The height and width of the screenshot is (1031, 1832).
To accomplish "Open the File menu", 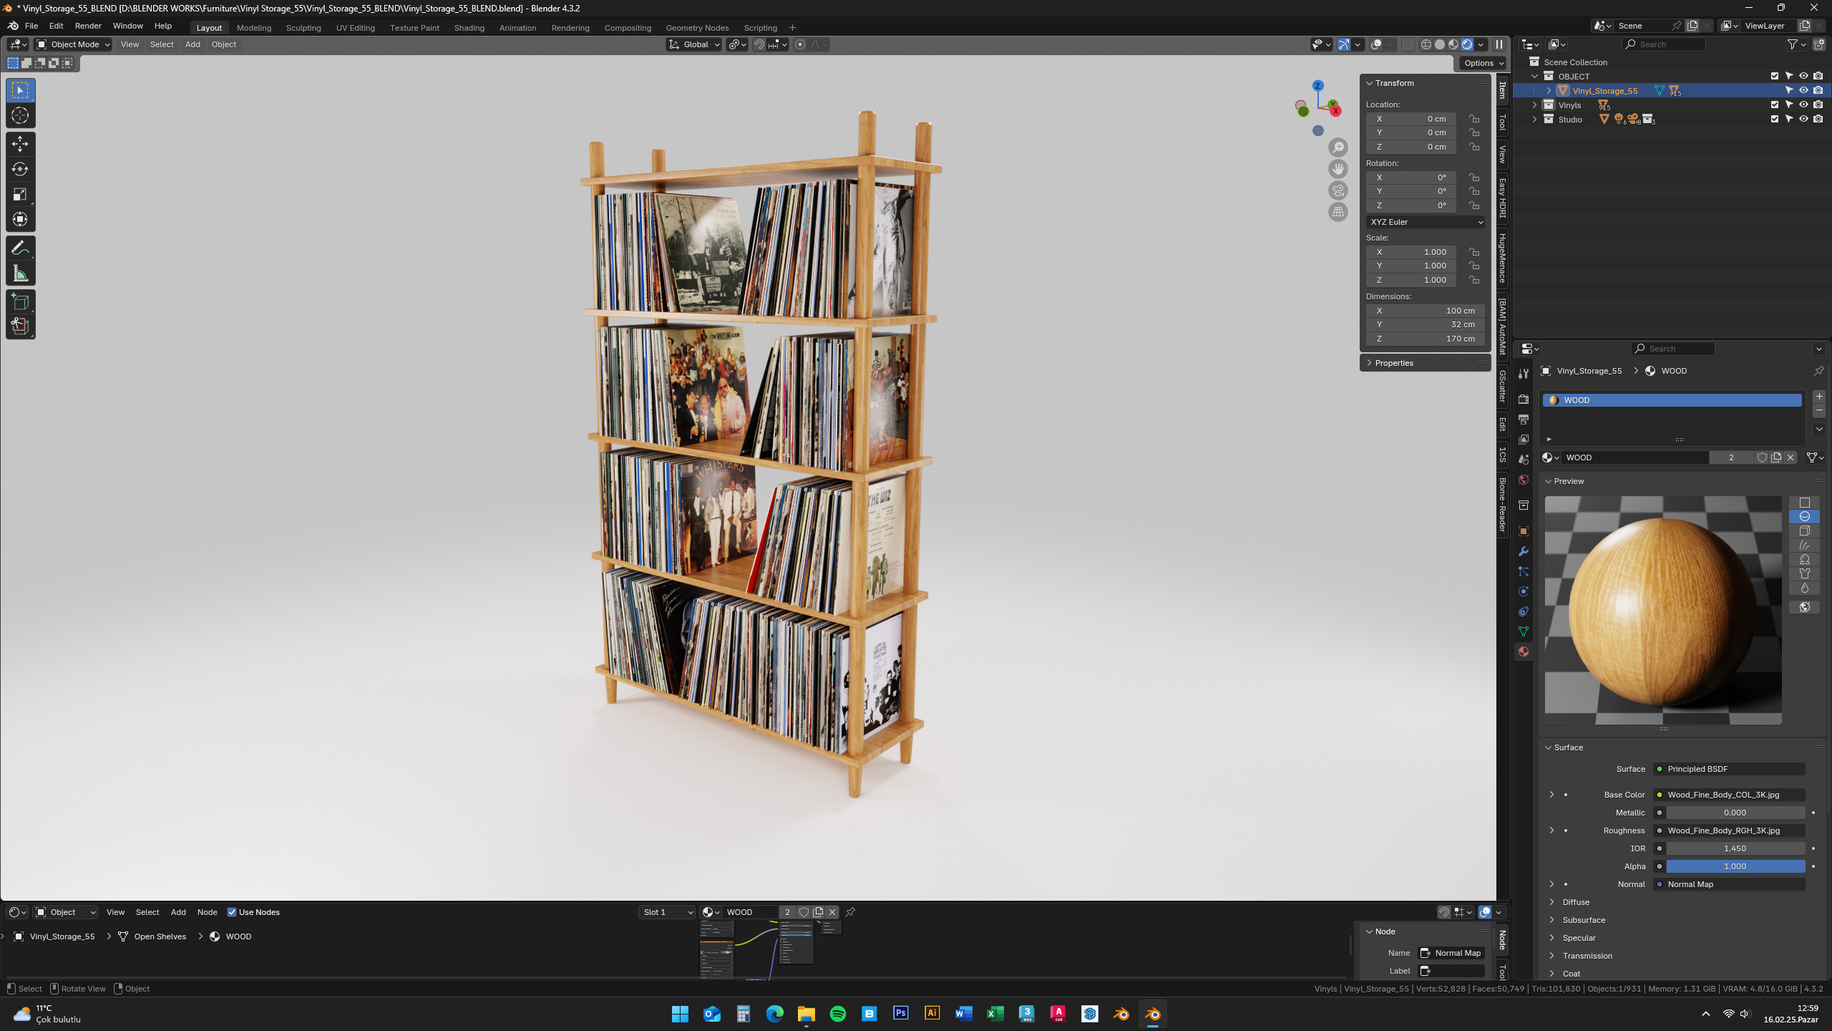I will pyautogui.click(x=31, y=26).
